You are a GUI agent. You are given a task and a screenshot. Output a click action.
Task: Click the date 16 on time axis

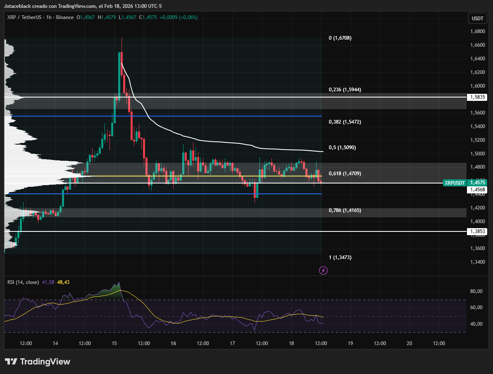click(x=173, y=343)
